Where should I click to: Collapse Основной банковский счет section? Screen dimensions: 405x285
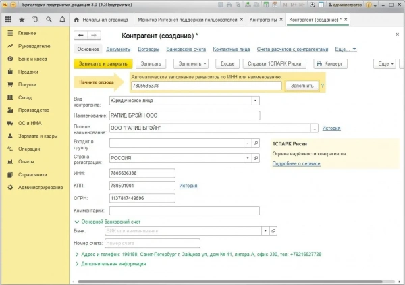coord(77,222)
